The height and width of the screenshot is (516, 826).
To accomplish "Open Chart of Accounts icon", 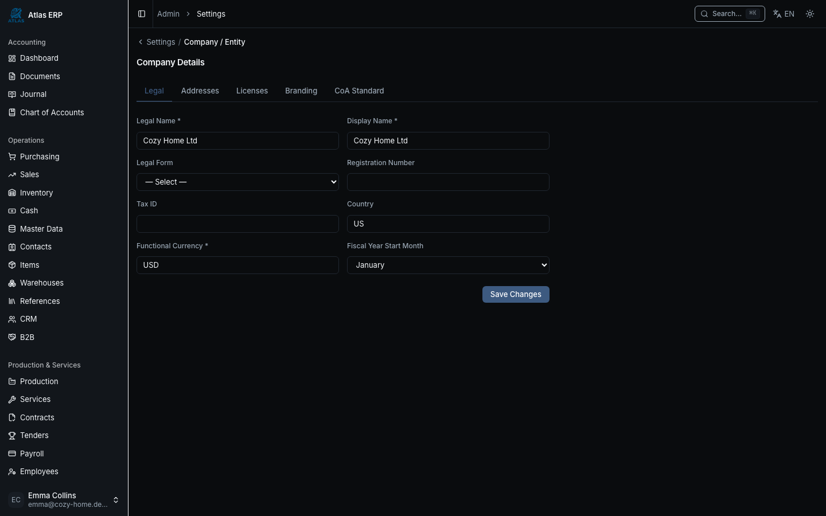I will 12,112.
